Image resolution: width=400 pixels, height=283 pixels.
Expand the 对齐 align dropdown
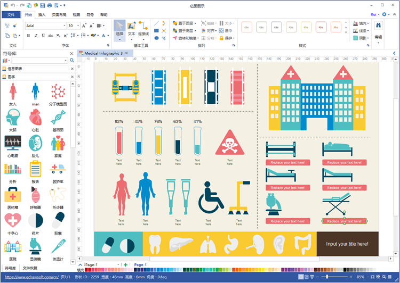tap(216, 31)
